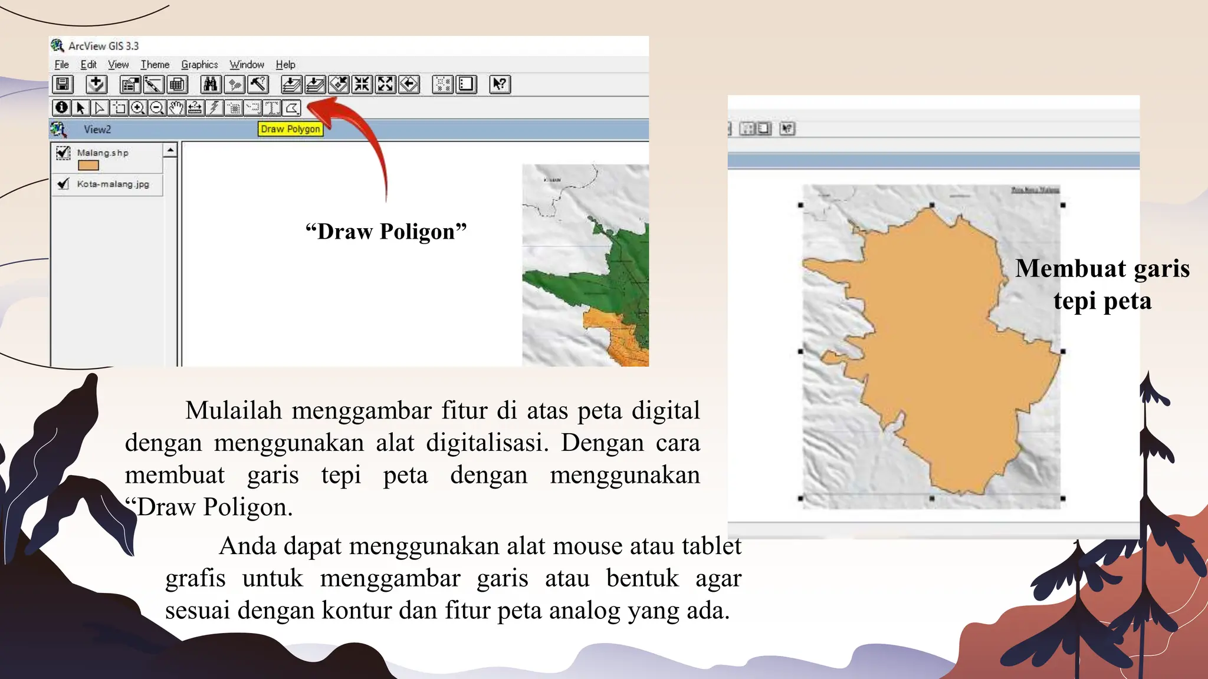Screen dimensions: 1208x679
Task: Select the Zoom In magnifier tool
Action: point(137,107)
